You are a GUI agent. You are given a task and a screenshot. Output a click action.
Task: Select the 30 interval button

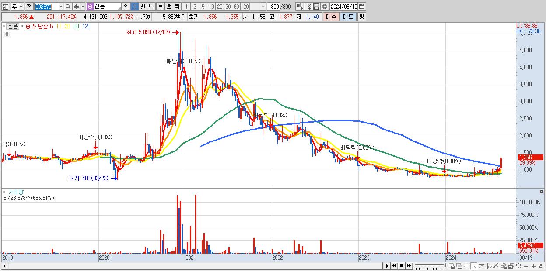point(228,7)
